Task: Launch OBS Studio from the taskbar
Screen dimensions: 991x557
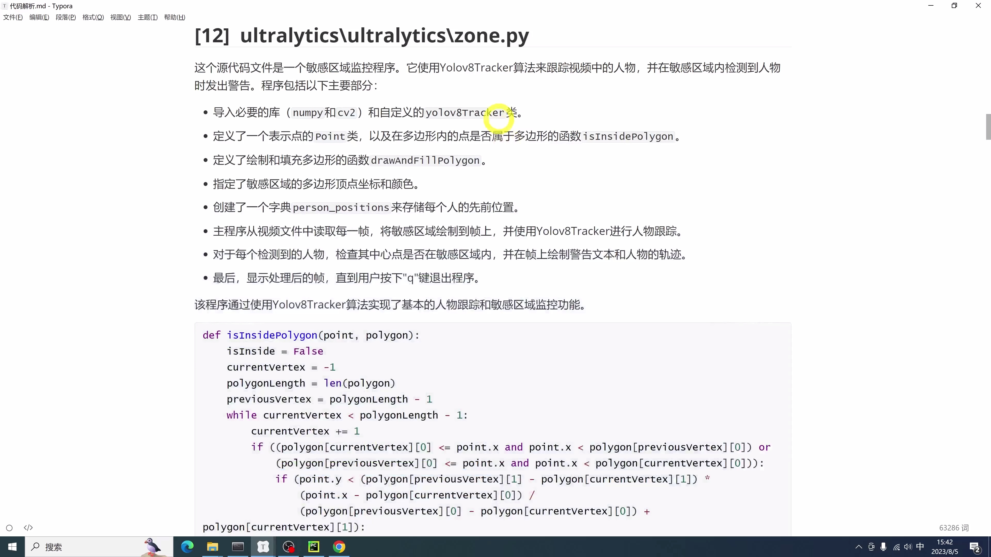Action: click(x=289, y=547)
